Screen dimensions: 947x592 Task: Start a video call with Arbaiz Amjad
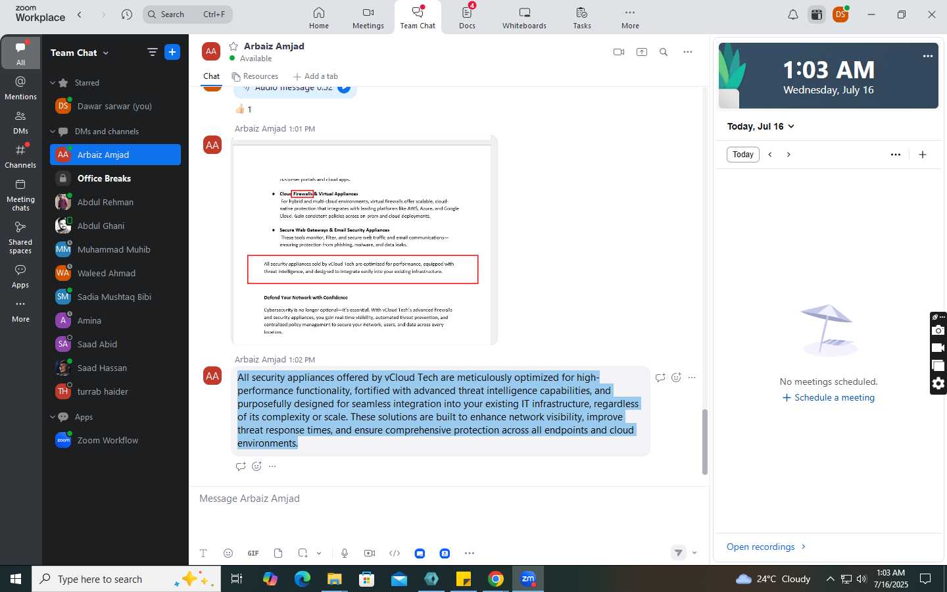(x=619, y=52)
